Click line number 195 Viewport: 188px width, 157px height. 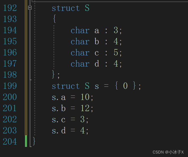coord(10,41)
